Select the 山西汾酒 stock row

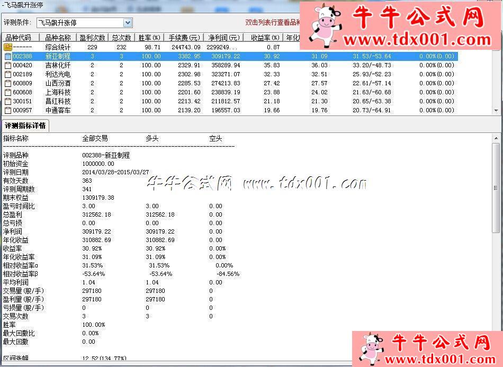pos(58,83)
